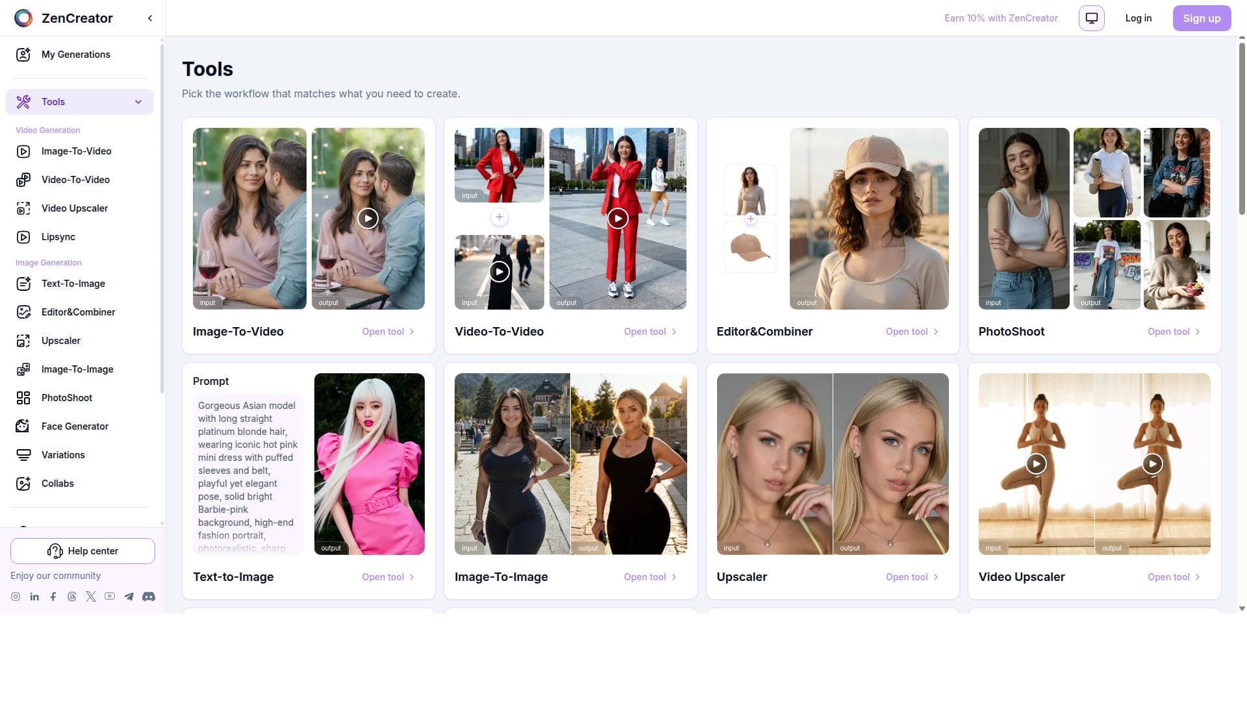Click the Discord community icon
The width and height of the screenshot is (1247, 701).
click(149, 596)
